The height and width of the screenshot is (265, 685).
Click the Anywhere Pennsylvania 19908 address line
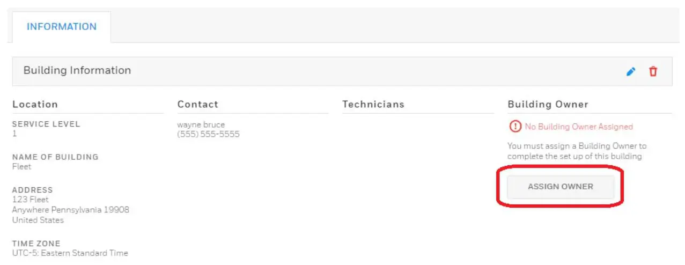(71, 210)
